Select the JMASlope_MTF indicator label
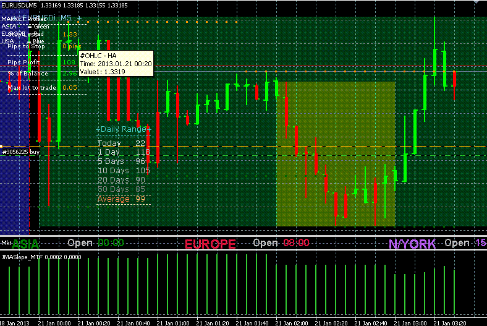The height and width of the screenshot is (326, 487). (41, 257)
